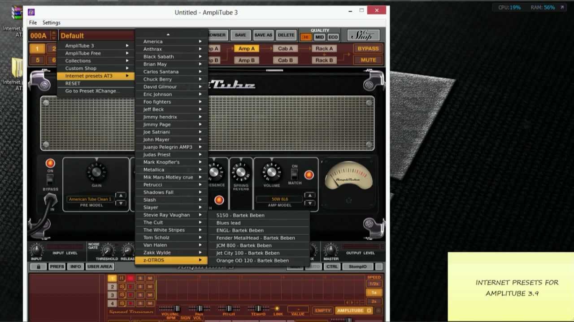The height and width of the screenshot is (322, 574).
Task: Select the Rack A signal chain slot
Action: [324, 49]
